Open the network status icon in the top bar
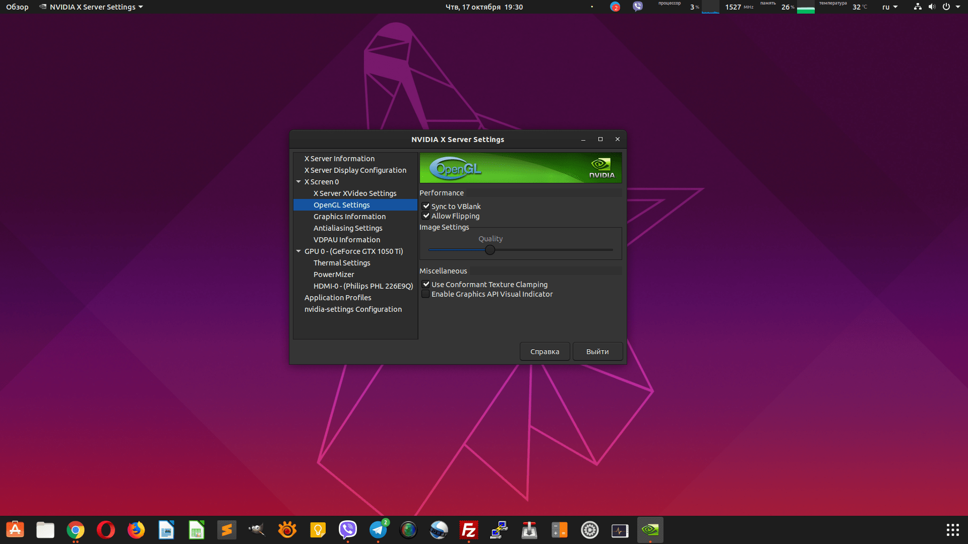Screen dimensions: 968x544 (918, 7)
